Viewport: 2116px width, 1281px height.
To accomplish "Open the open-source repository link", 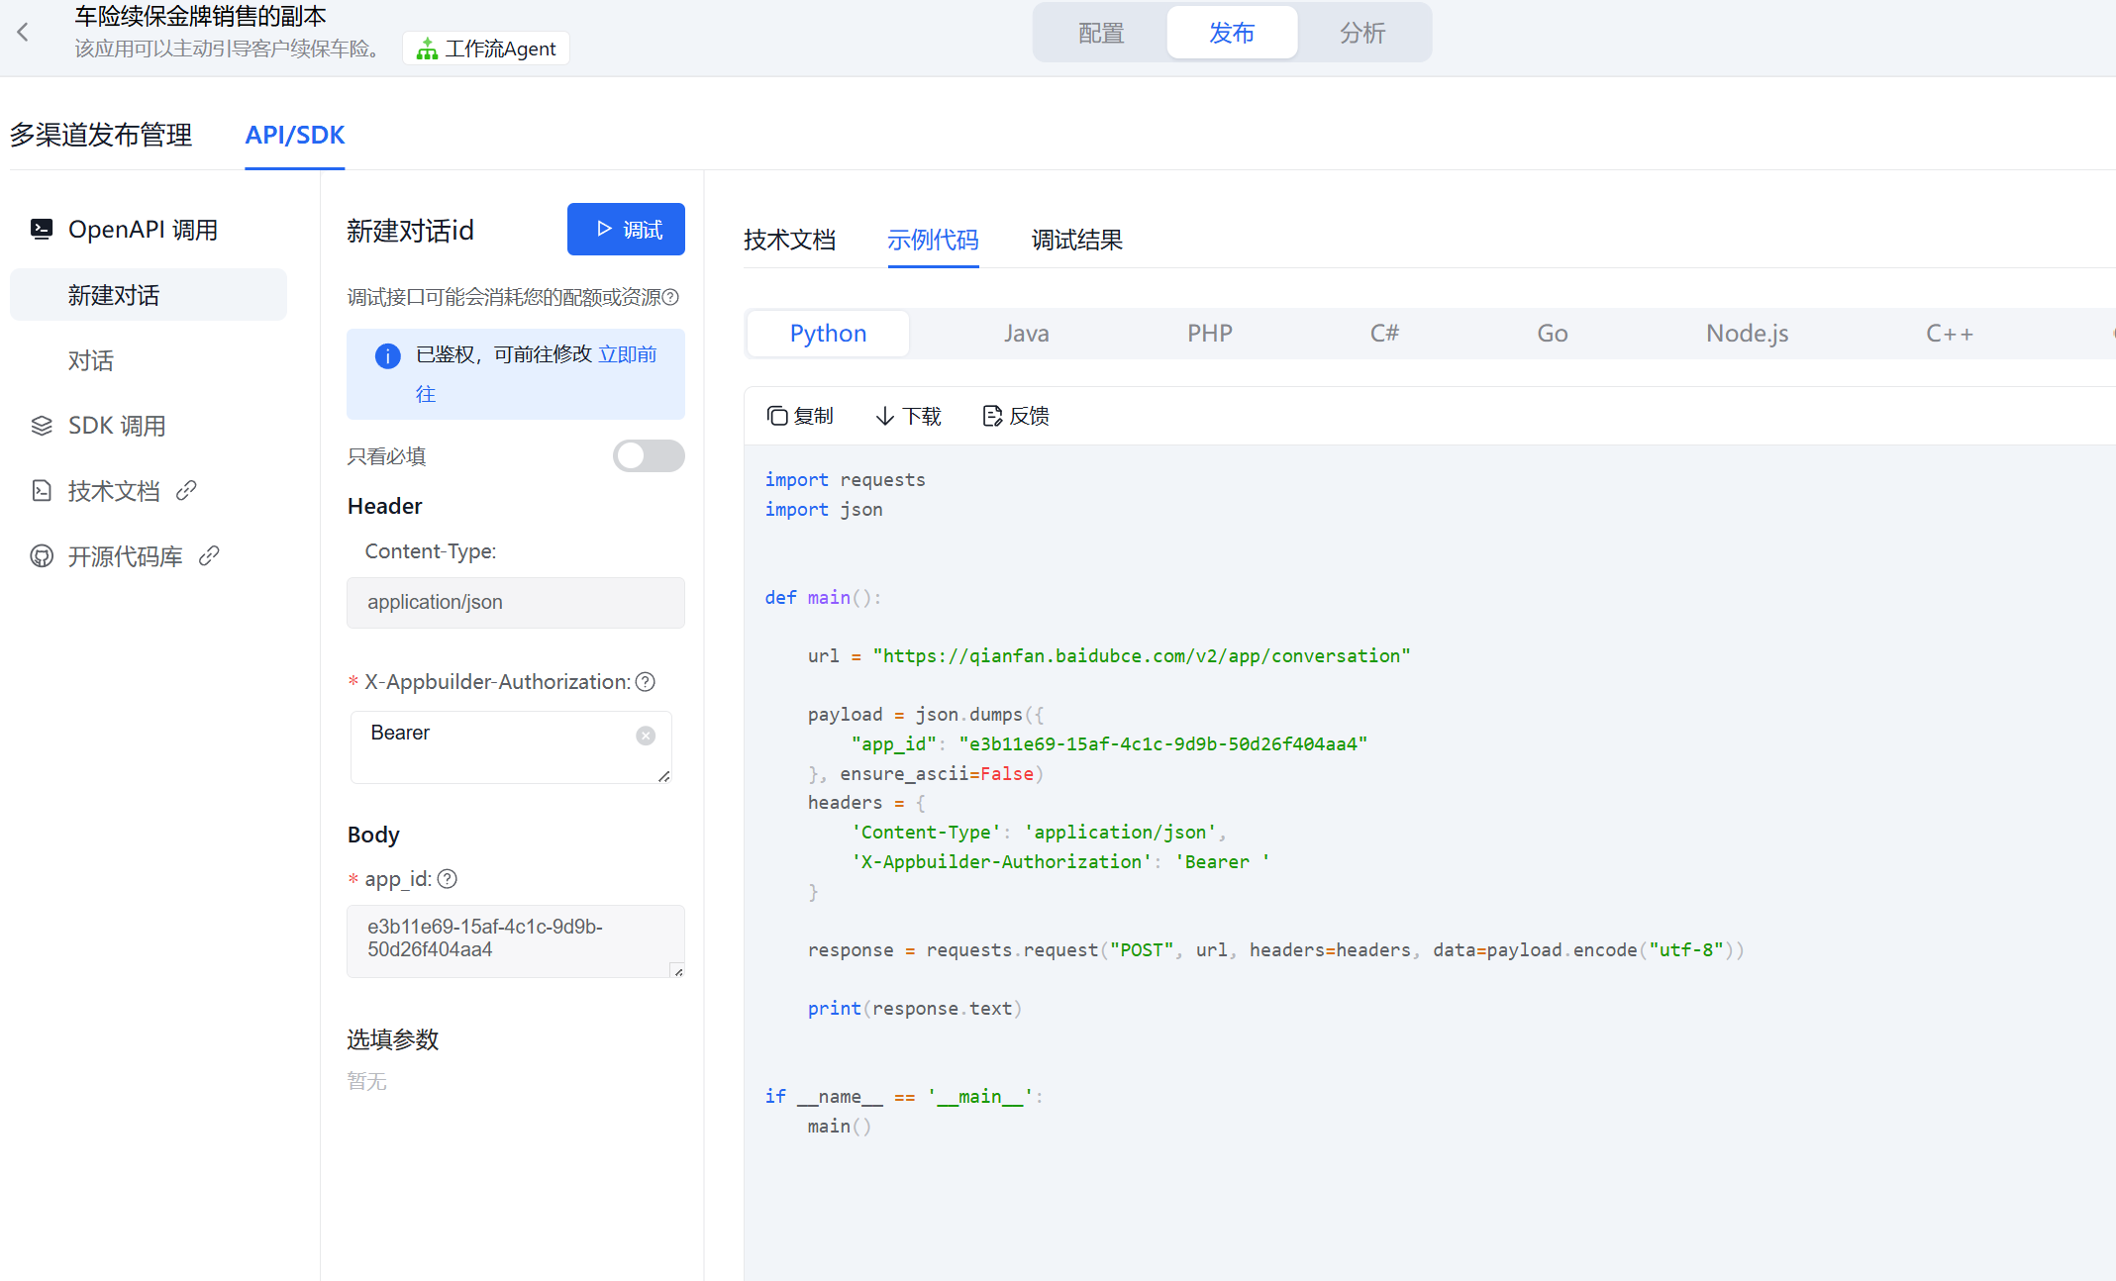I will [125, 556].
